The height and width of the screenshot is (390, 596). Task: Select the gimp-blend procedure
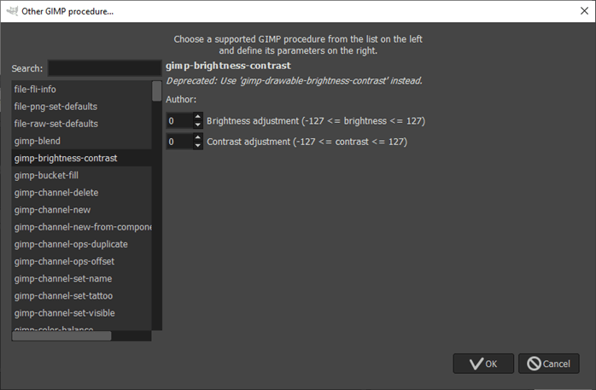[x=38, y=141]
